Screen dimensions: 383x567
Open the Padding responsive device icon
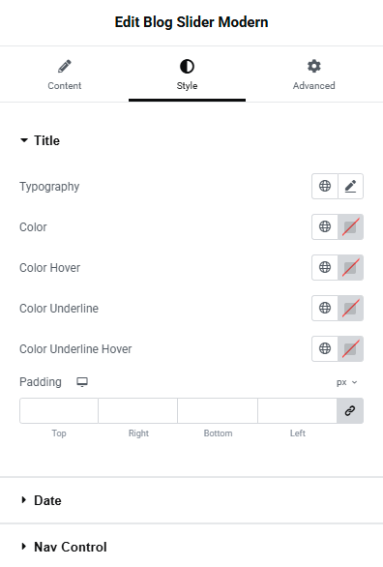[82, 382]
